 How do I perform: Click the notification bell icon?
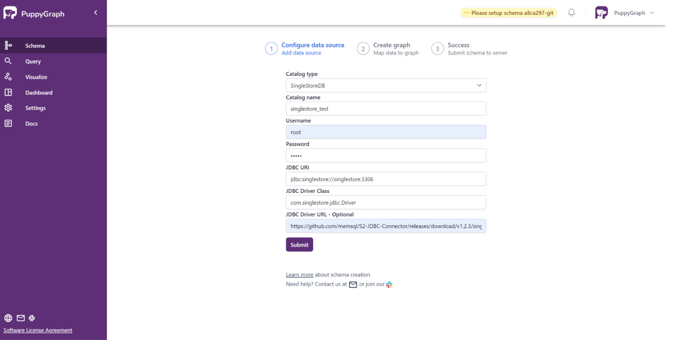[571, 12]
